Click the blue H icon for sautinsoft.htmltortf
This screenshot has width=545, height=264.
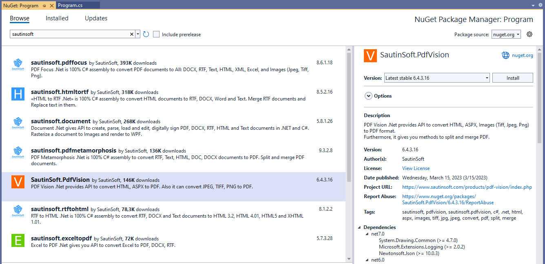(x=18, y=94)
